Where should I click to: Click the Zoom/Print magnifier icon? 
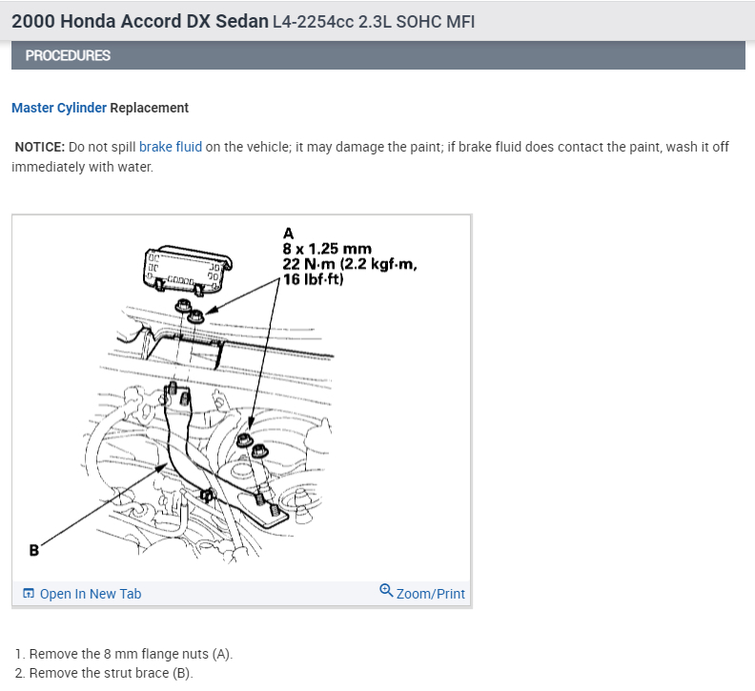(x=386, y=590)
